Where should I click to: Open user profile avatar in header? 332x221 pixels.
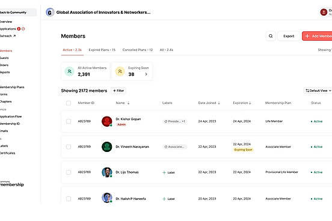[x=324, y=12]
